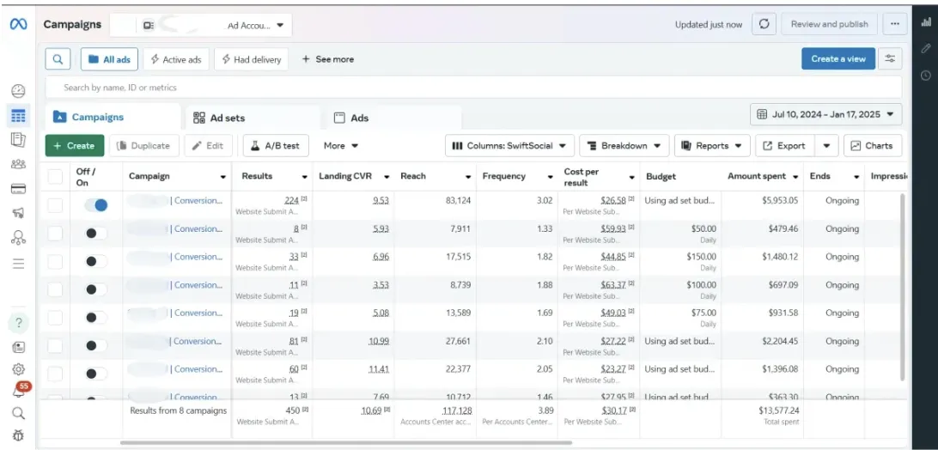
Task: Open the Breakdown dropdown
Action: coord(624,146)
